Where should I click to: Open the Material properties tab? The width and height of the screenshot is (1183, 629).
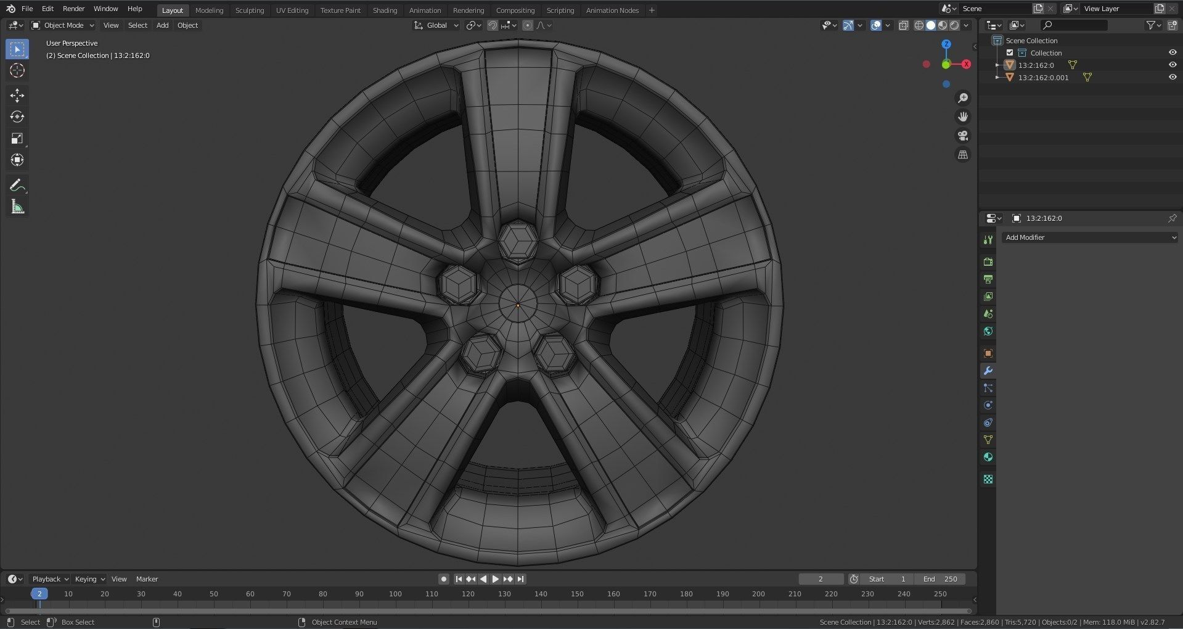click(x=988, y=457)
